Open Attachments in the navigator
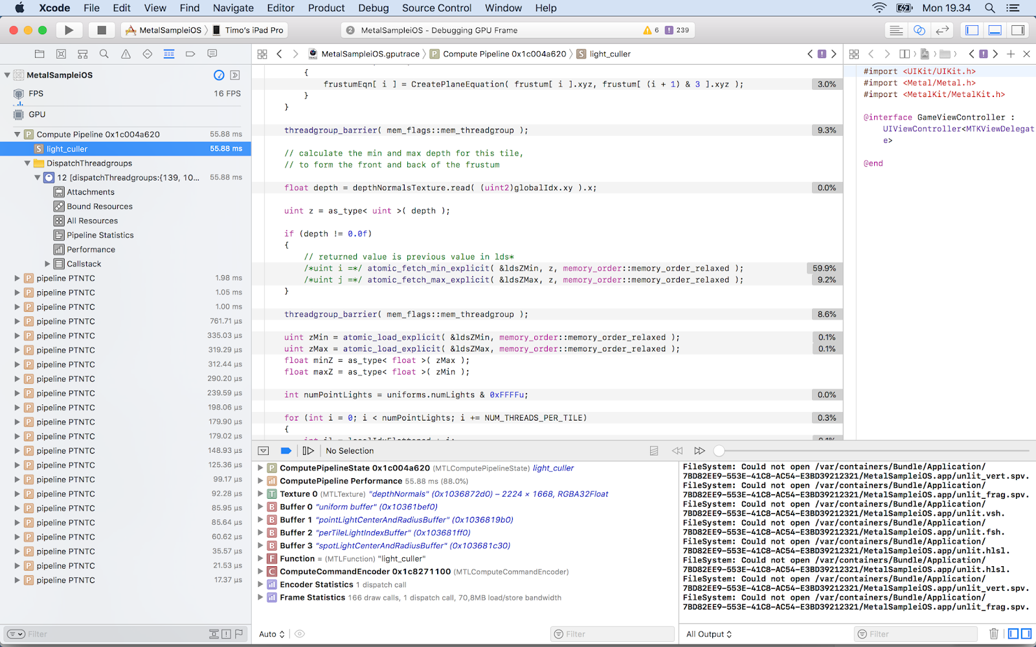The image size is (1036, 647). [91, 192]
